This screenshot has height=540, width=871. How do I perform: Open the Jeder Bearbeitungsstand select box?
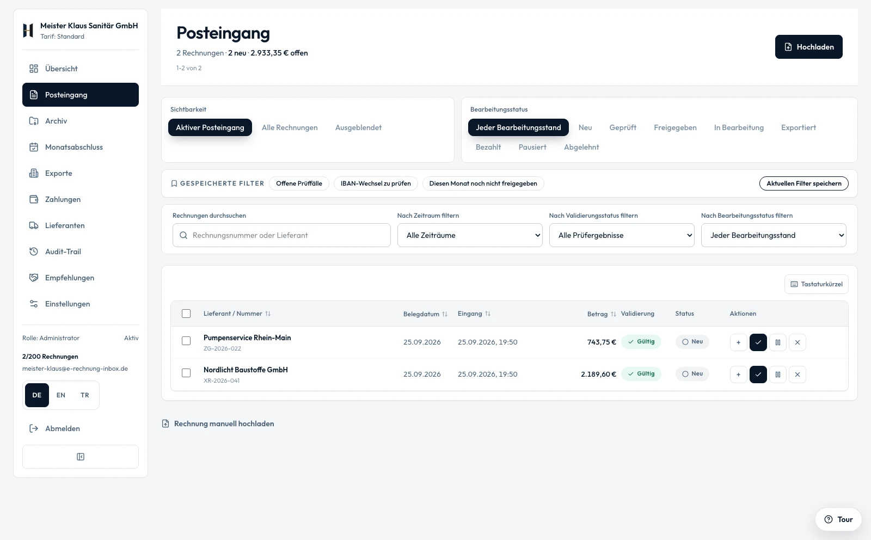(x=774, y=235)
